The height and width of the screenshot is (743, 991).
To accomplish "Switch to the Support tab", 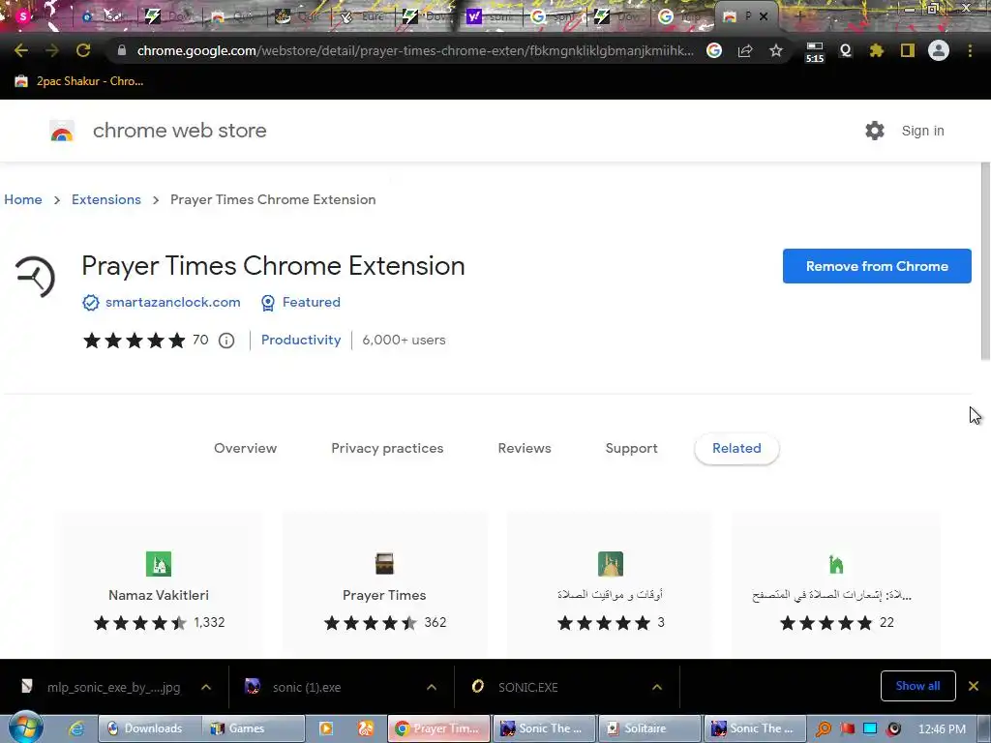I will click(631, 449).
